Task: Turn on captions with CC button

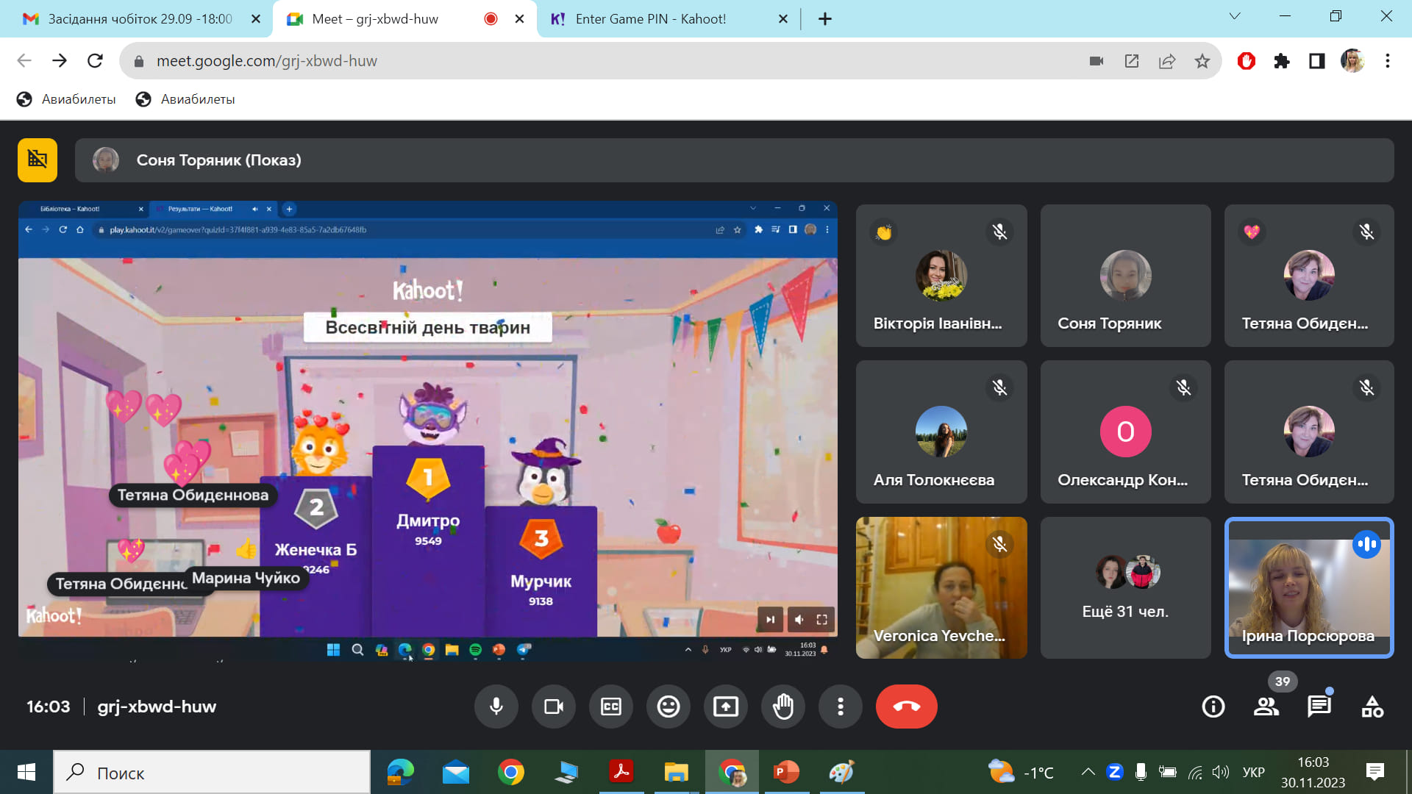Action: pos(611,707)
